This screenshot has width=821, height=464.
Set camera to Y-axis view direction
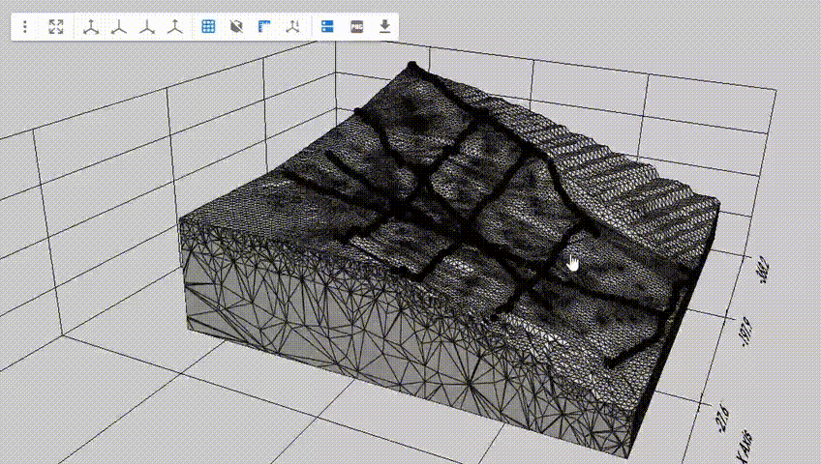[146, 27]
